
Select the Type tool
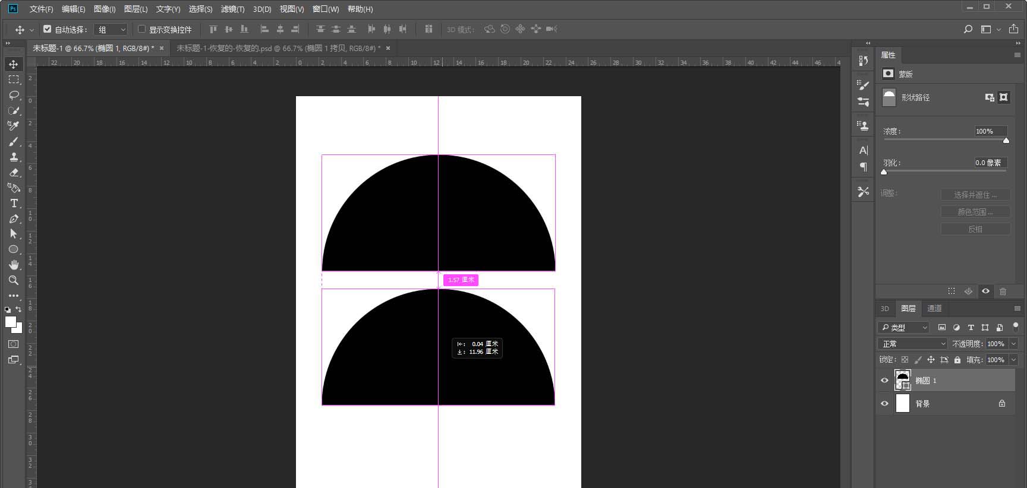coord(13,203)
